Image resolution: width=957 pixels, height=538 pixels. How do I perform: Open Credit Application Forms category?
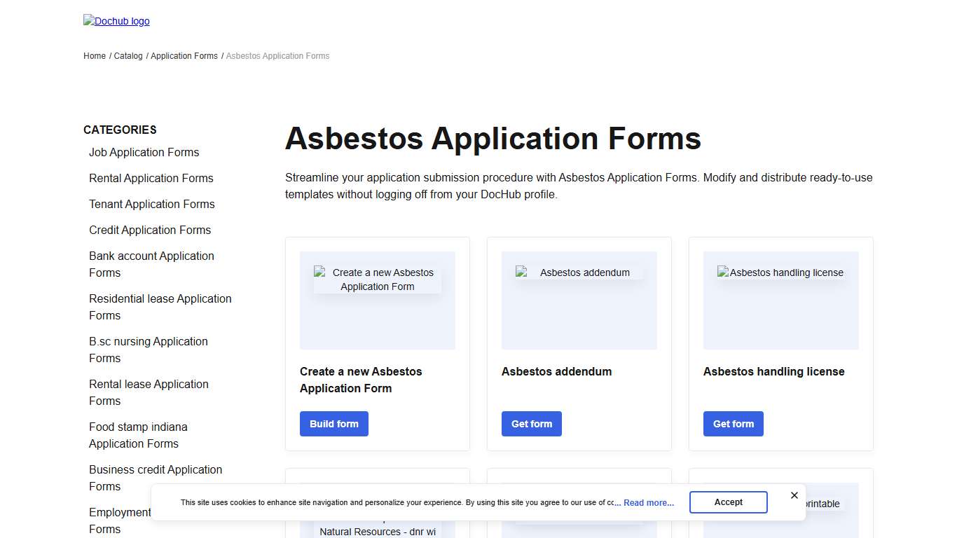[150, 230]
